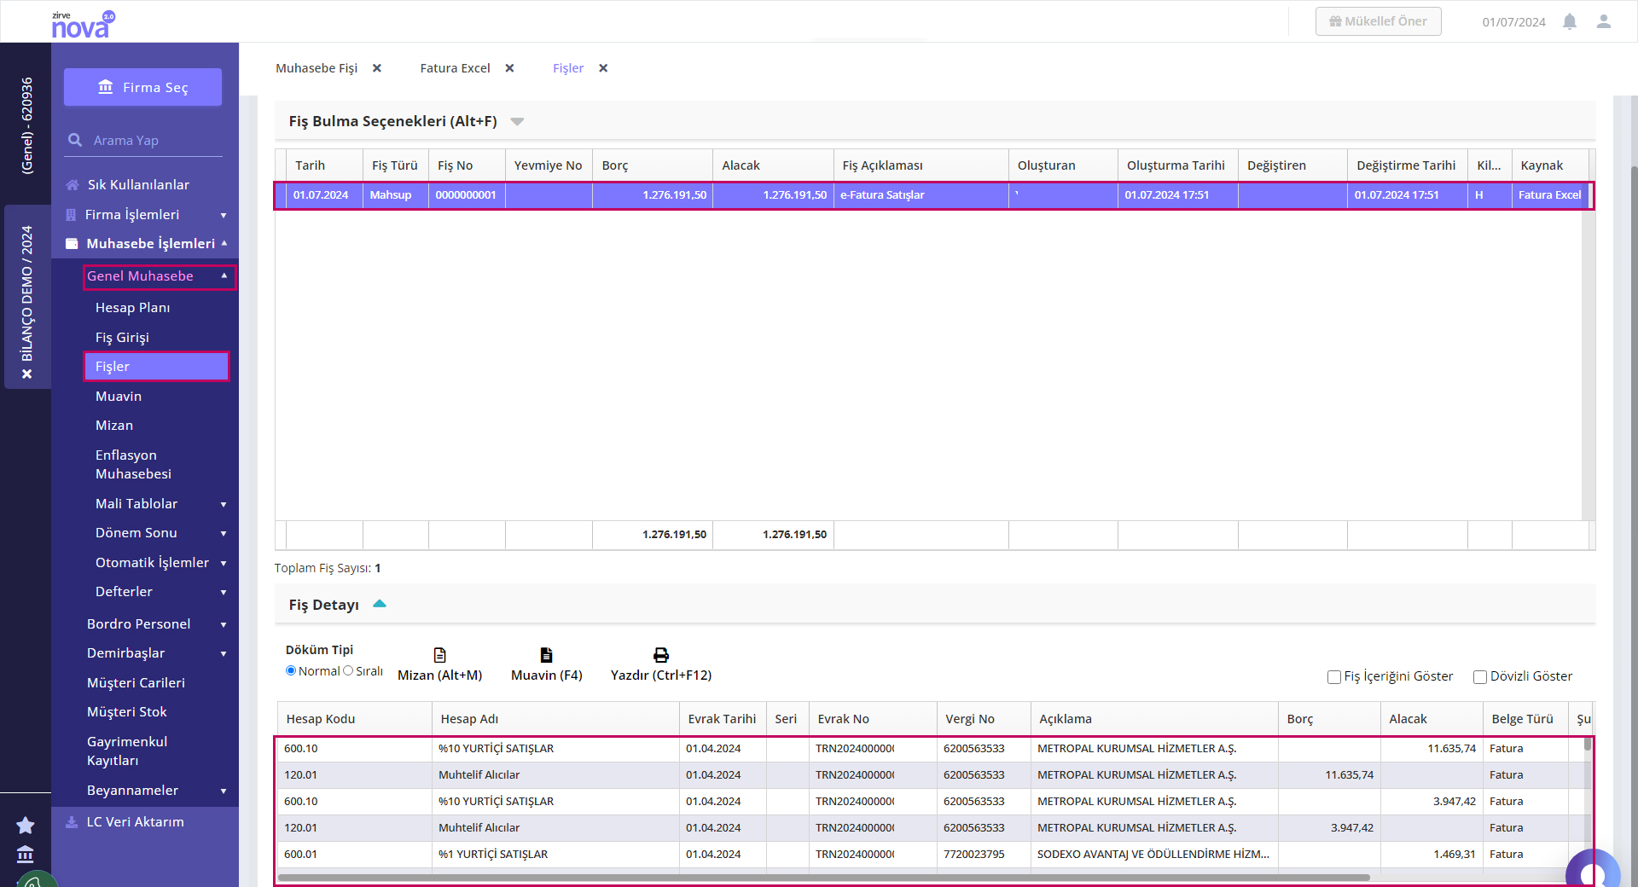Screen dimensions: 1638x887
Task: Open the user profile icon
Action: point(1604,21)
